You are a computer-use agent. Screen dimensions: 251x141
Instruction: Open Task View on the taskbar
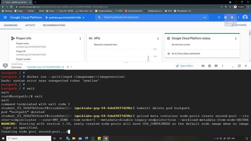[61, 138]
